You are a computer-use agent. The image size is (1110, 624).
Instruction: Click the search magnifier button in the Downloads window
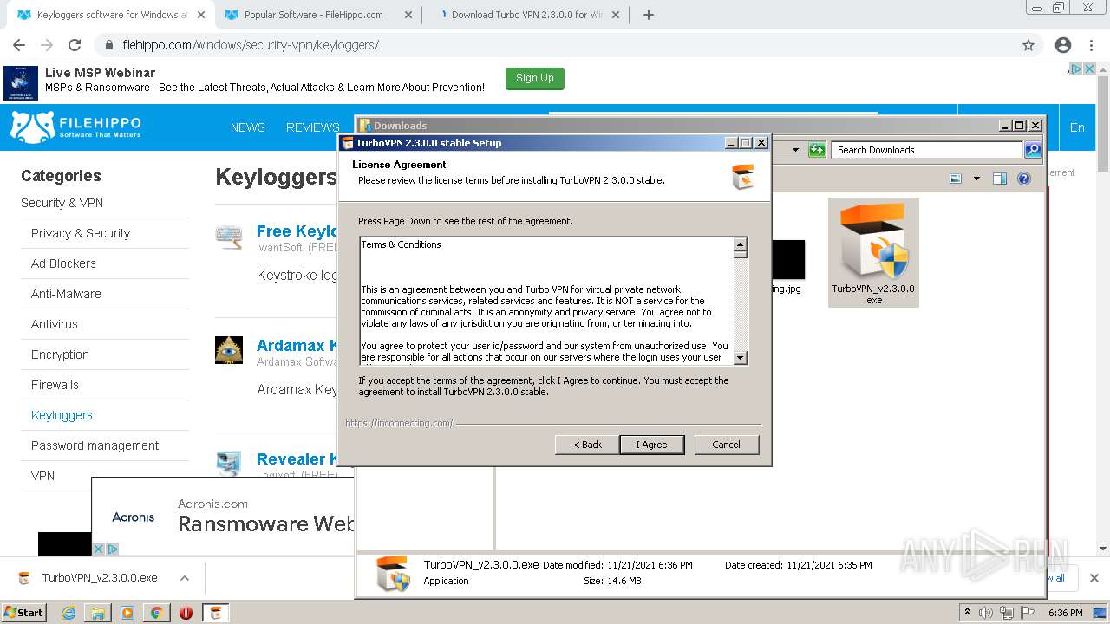pos(1032,150)
